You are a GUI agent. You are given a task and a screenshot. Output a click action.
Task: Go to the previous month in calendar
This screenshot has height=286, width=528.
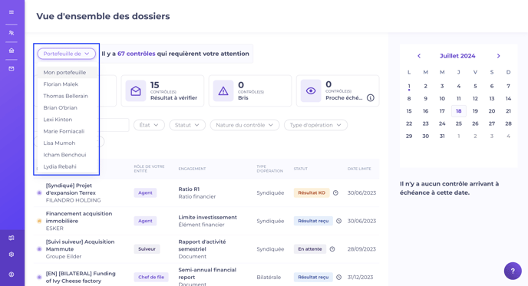point(419,56)
